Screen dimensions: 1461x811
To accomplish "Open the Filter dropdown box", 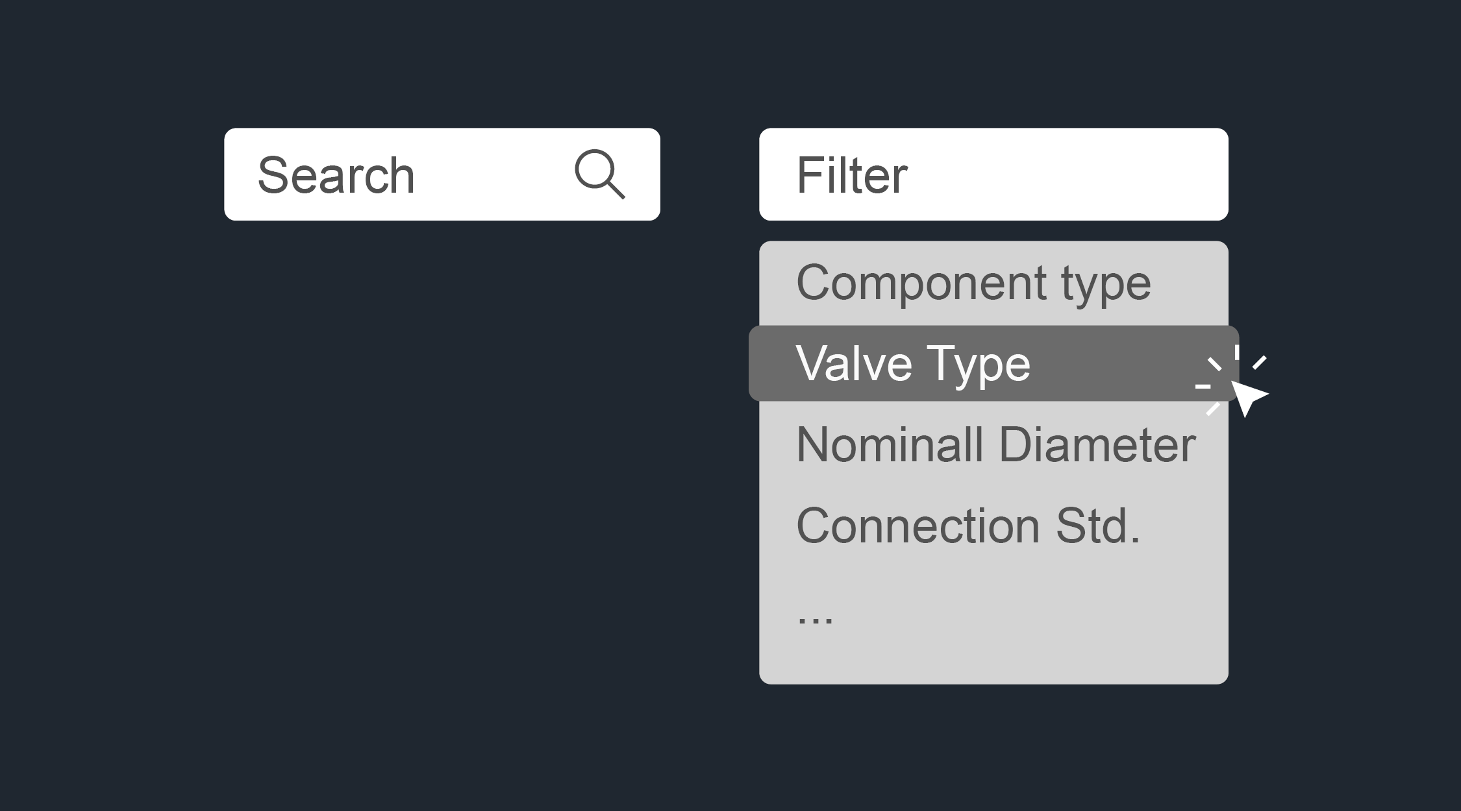I will click(x=993, y=175).
